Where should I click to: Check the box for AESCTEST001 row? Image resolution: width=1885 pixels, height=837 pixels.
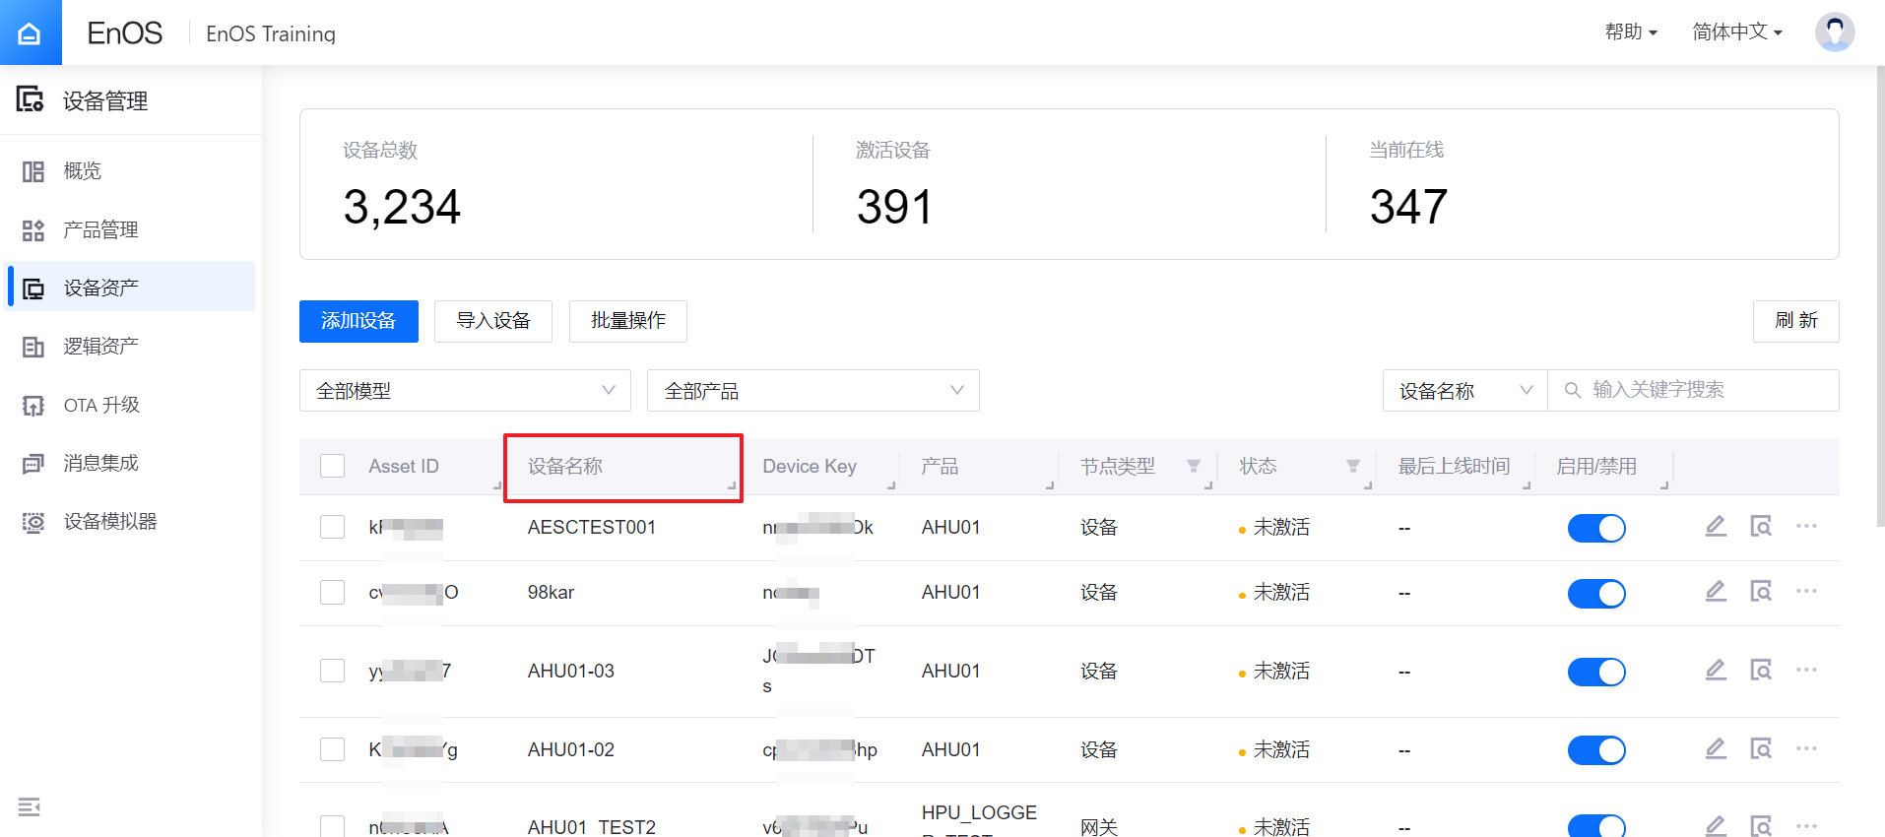click(x=333, y=527)
